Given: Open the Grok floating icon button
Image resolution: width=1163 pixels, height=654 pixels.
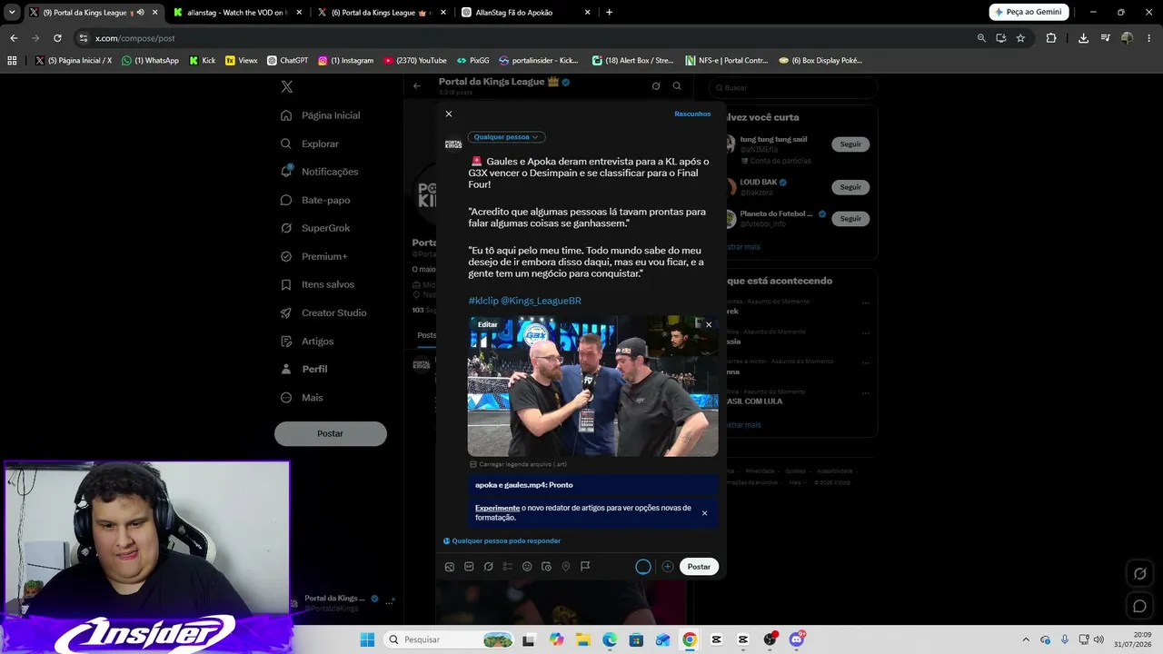Looking at the screenshot, I should (x=1139, y=573).
